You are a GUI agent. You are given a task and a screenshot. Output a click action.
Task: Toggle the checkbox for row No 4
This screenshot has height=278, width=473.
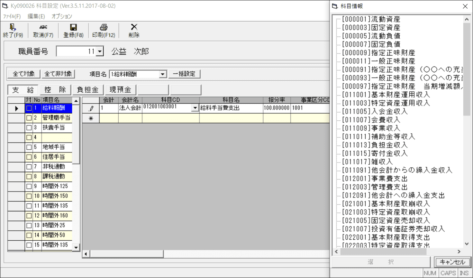click(29, 138)
